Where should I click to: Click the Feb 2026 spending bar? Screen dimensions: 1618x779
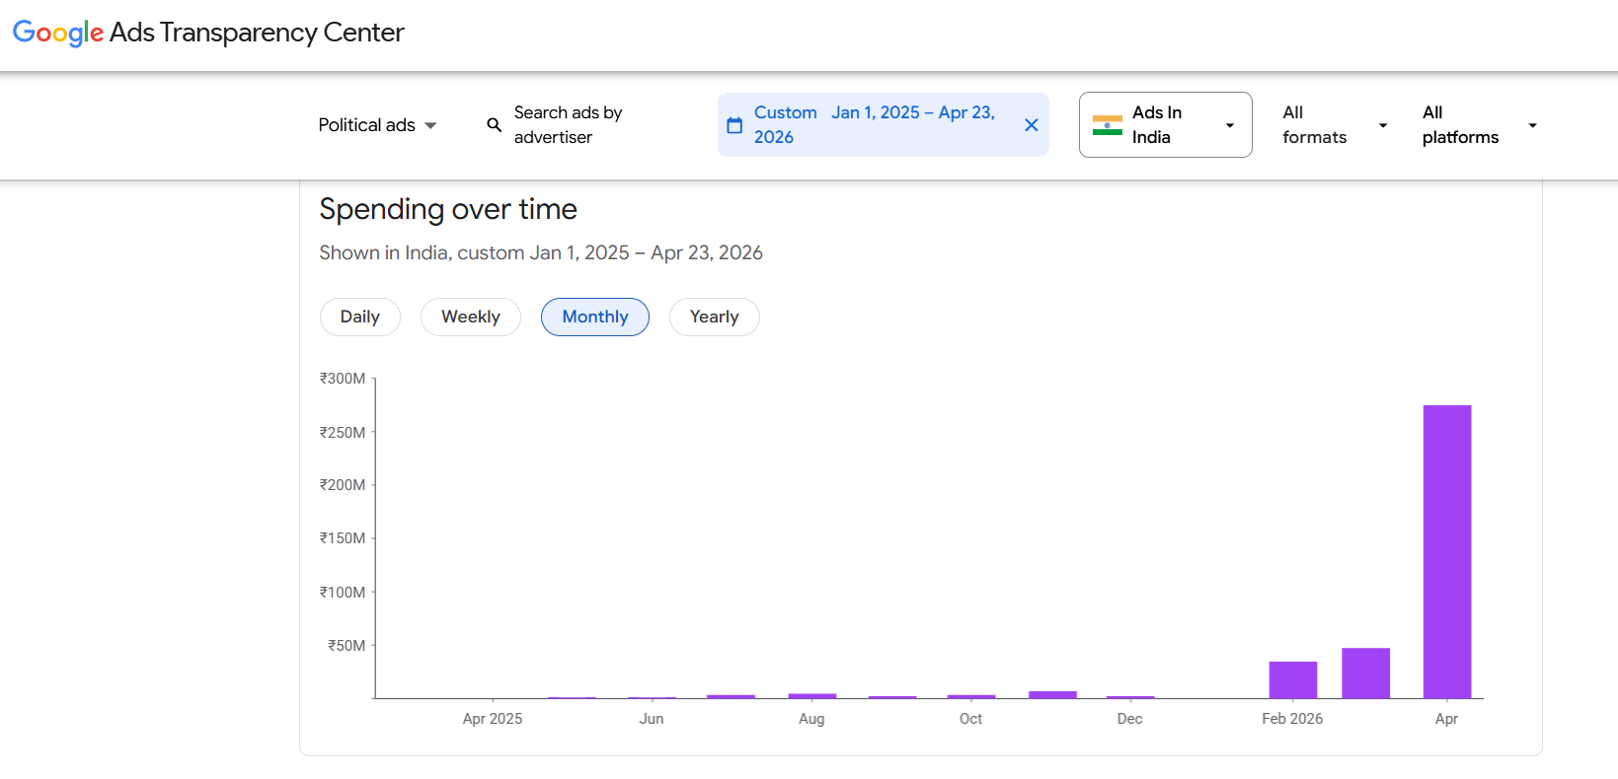pyautogui.click(x=1292, y=680)
